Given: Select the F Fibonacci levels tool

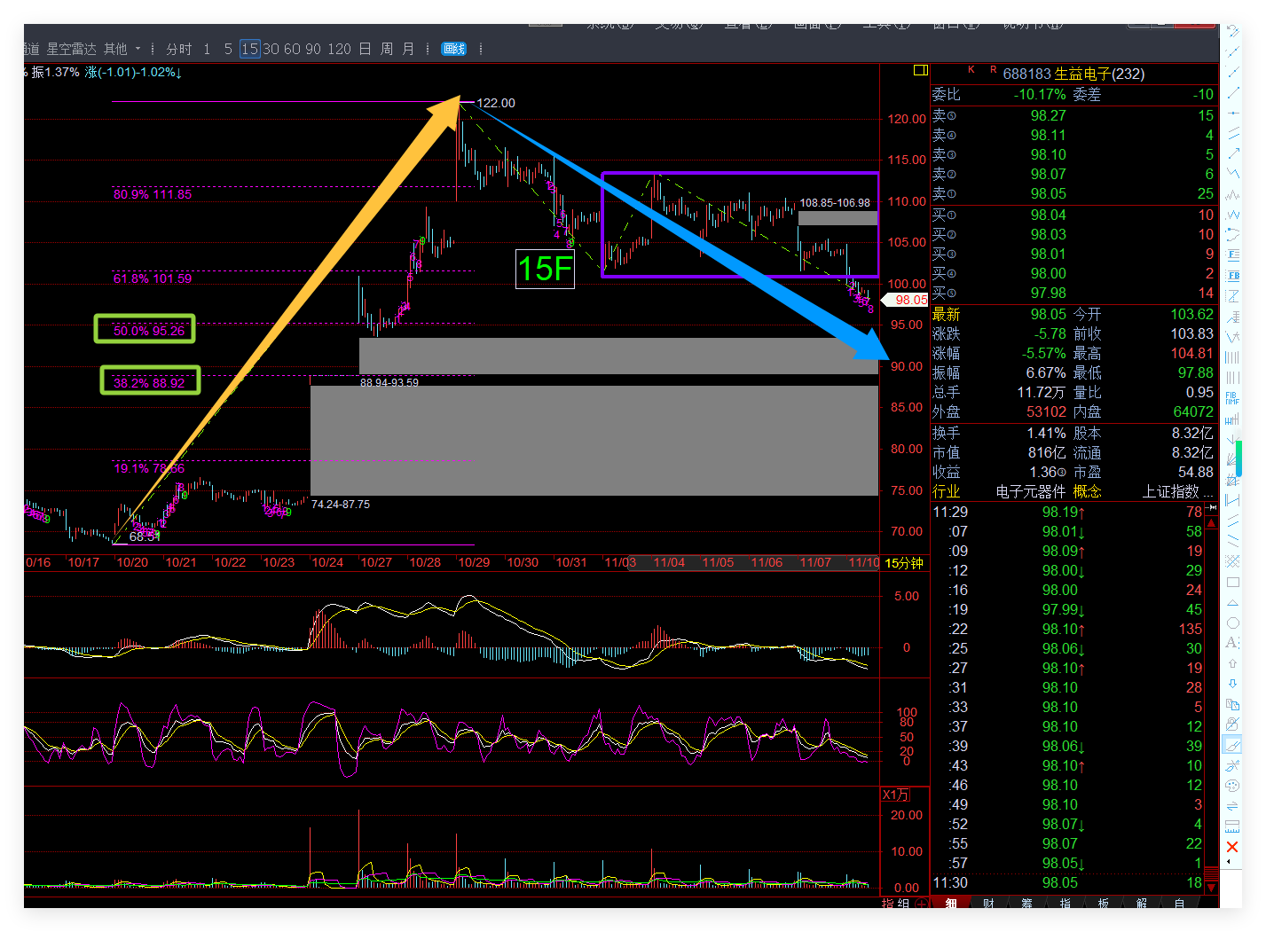Looking at the screenshot, I should (x=1232, y=255).
